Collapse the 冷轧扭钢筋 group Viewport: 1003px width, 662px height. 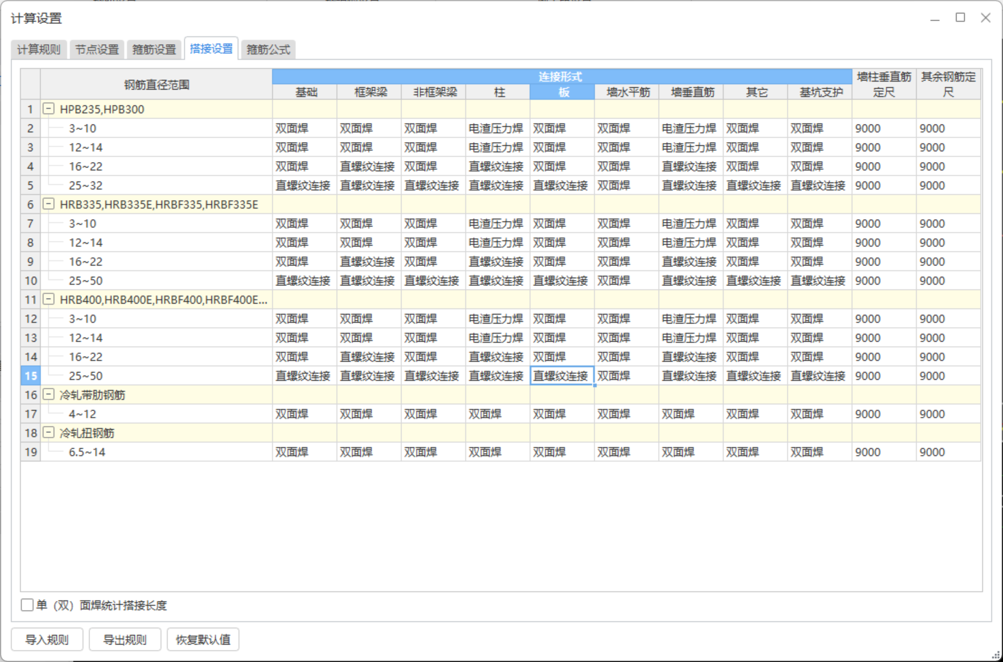(48, 433)
